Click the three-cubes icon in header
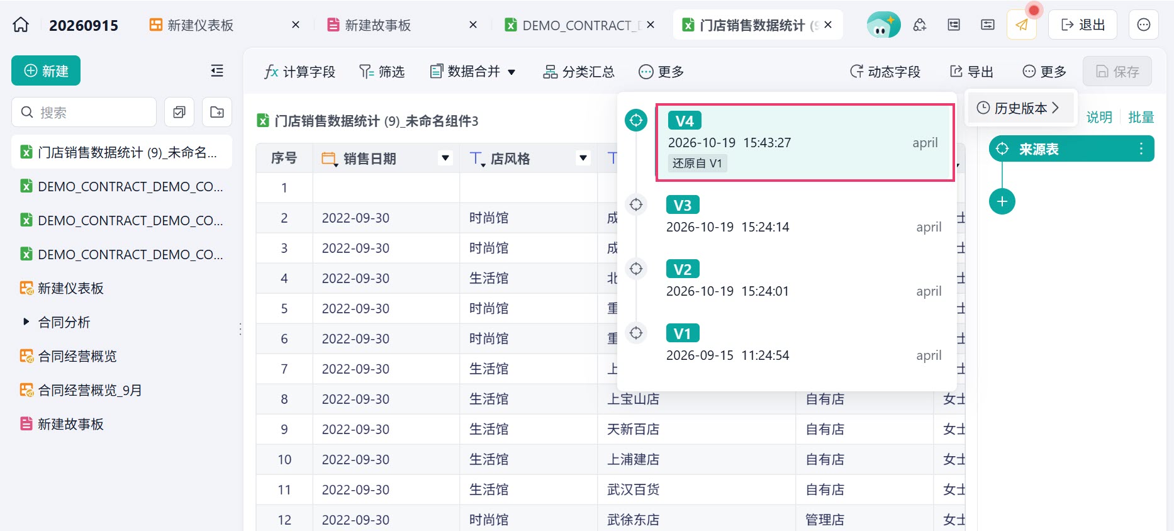This screenshot has width=1174, height=531. pos(920,25)
